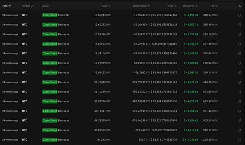This screenshot has width=245, height=145.
Task: Click start position -106.2602 BTC
Action: [x=142, y=73]
